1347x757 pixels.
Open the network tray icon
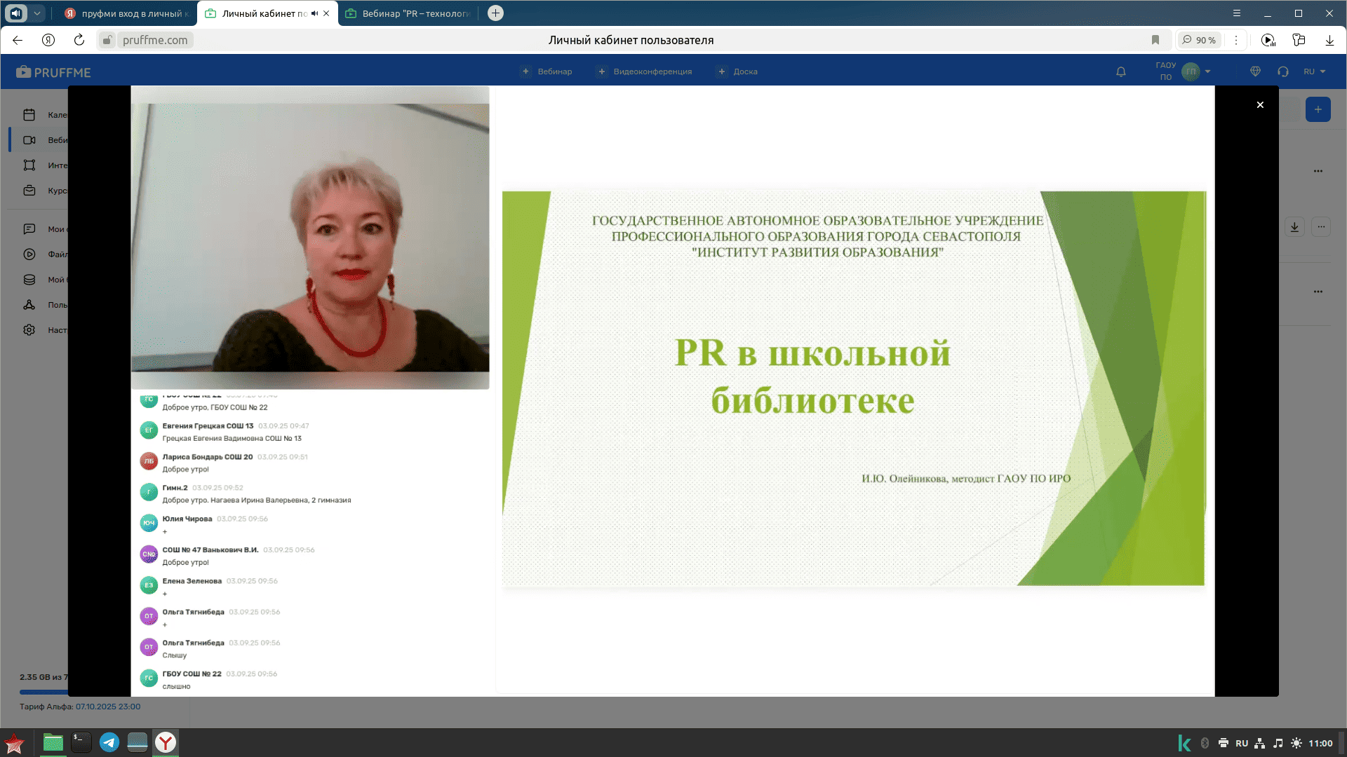pyautogui.click(x=1260, y=743)
